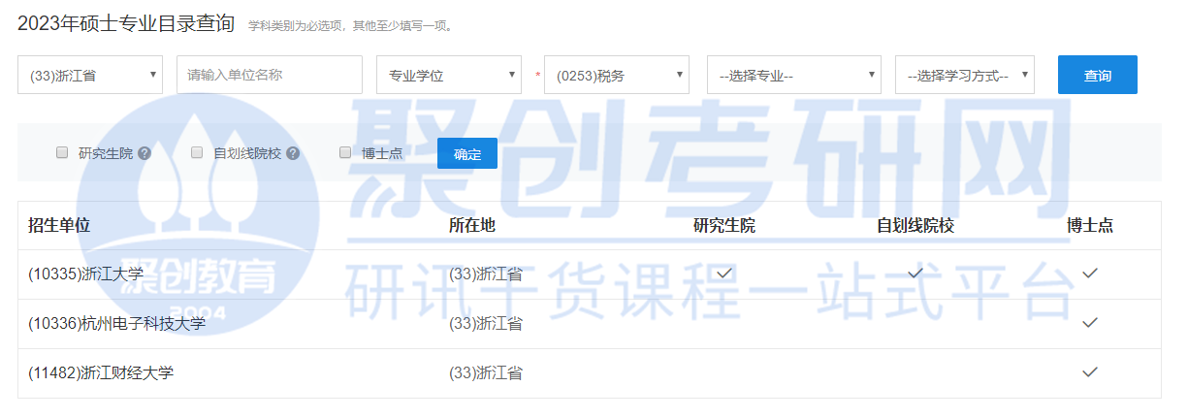
Task: Click the 确定 confirm button
Action: [x=467, y=153]
